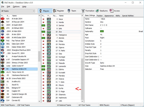Switch to the Special Abilities tab
This screenshot has width=144, height=107.
128,16
